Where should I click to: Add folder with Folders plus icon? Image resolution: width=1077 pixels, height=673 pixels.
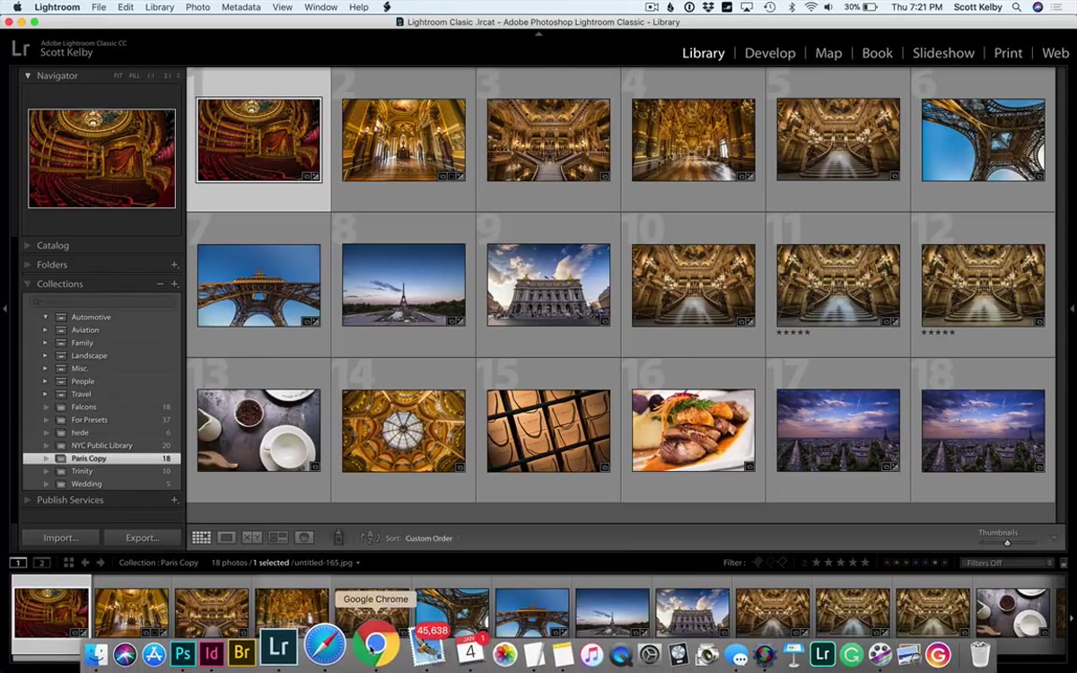point(174,265)
